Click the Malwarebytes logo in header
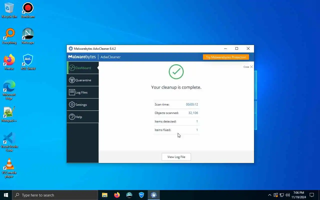The width and height of the screenshot is (320, 200). pyautogui.click(x=82, y=57)
